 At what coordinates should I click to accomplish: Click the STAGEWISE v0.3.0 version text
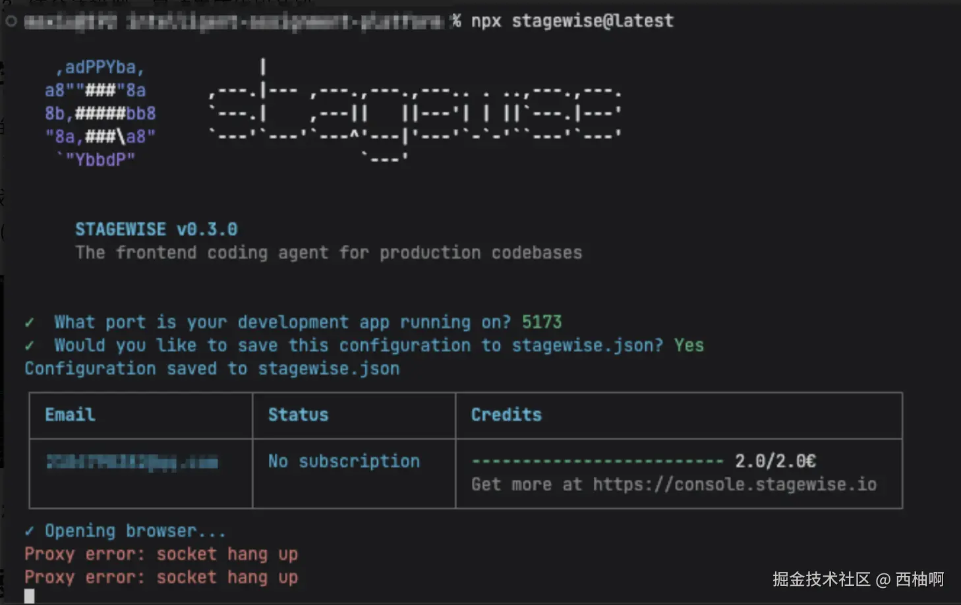(x=156, y=229)
